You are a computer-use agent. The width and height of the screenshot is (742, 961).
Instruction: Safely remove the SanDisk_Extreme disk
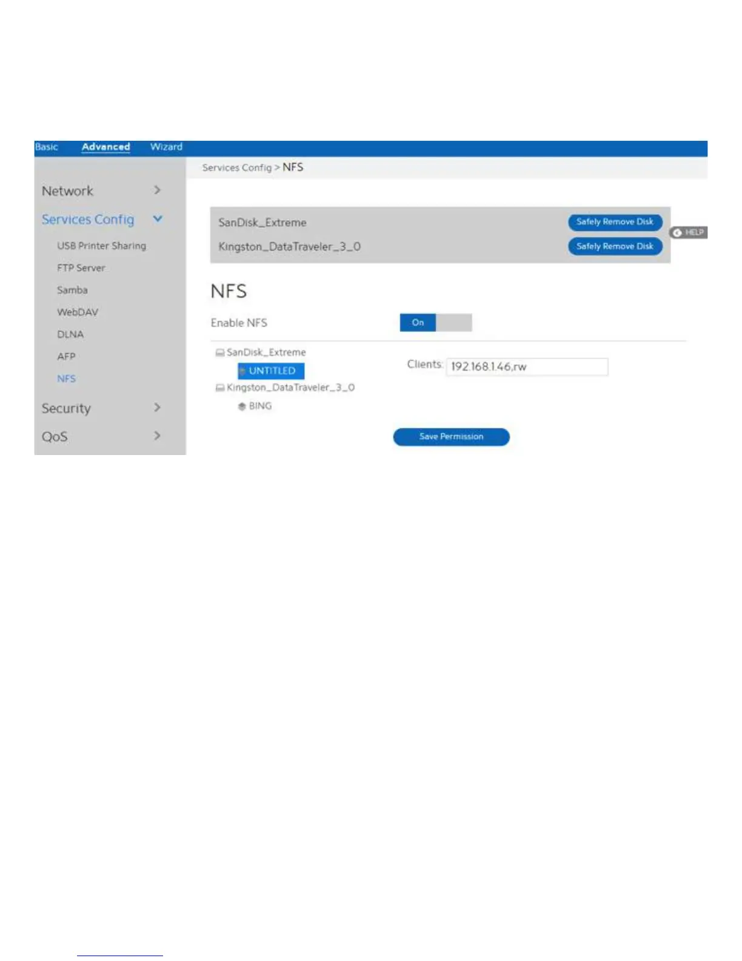615,222
